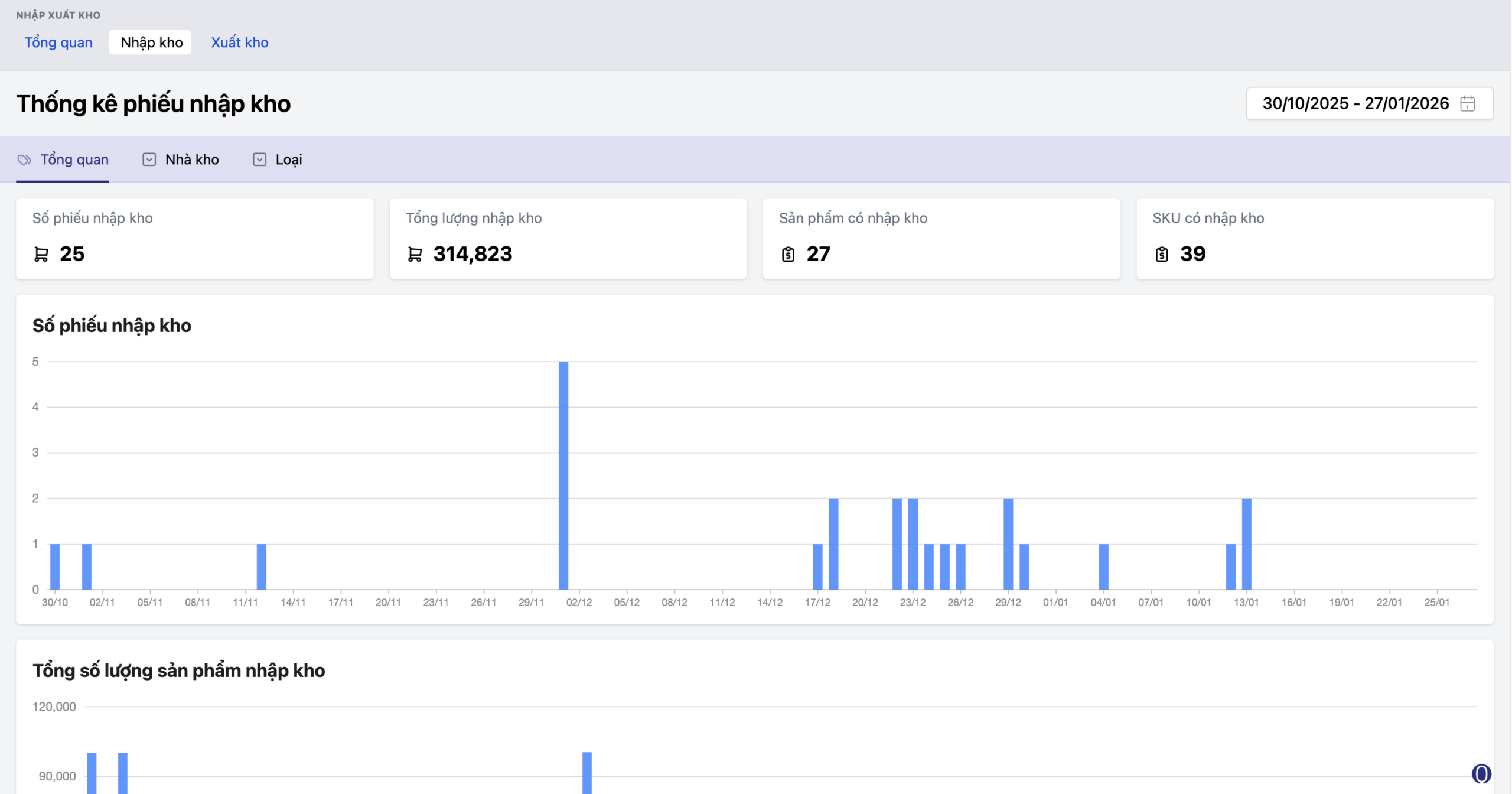Image resolution: width=1512 pixels, height=794 pixels.
Task: Switch to the Xuất kho tab
Action: coord(239,43)
